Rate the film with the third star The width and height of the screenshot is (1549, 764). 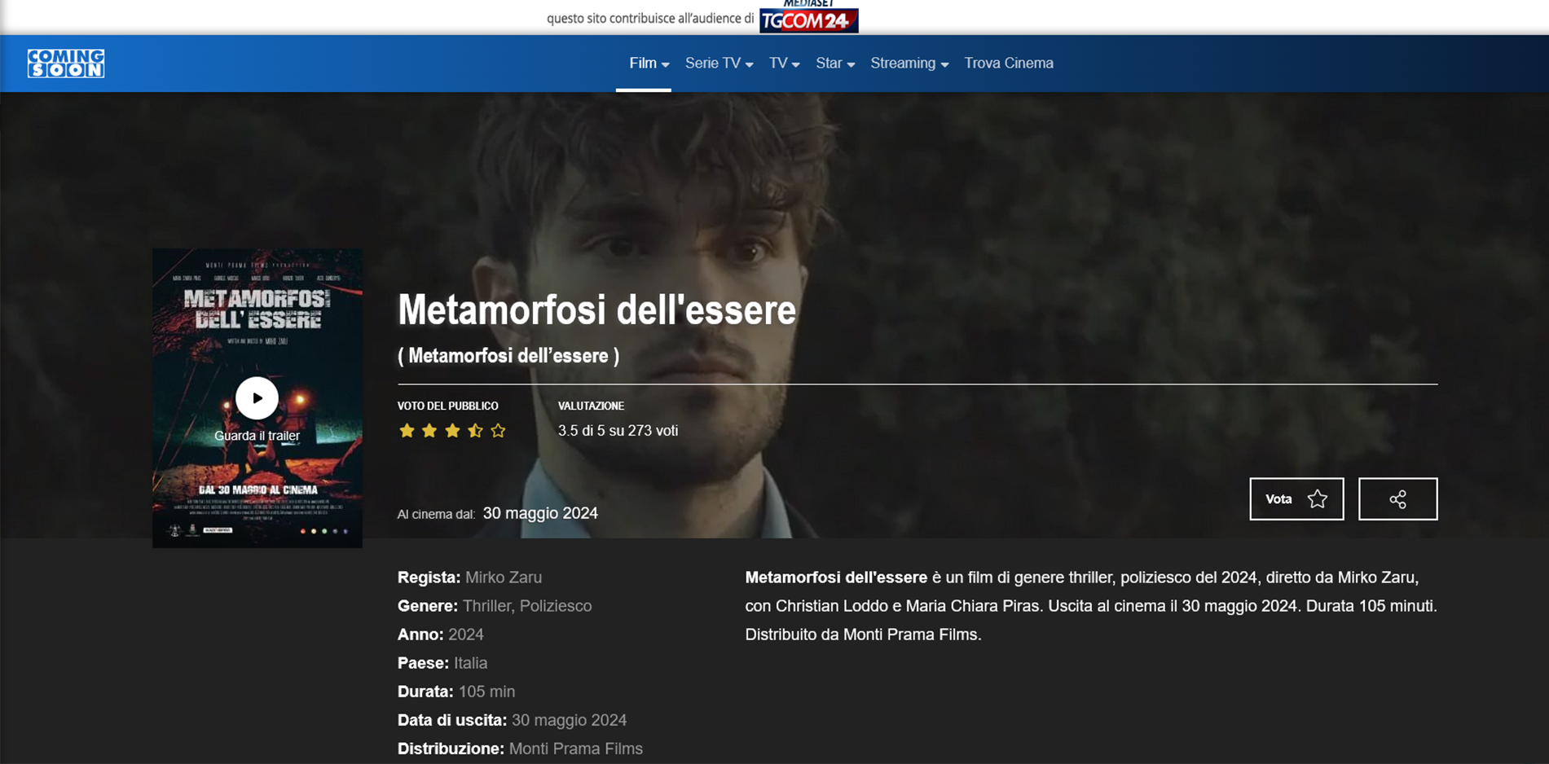click(452, 431)
